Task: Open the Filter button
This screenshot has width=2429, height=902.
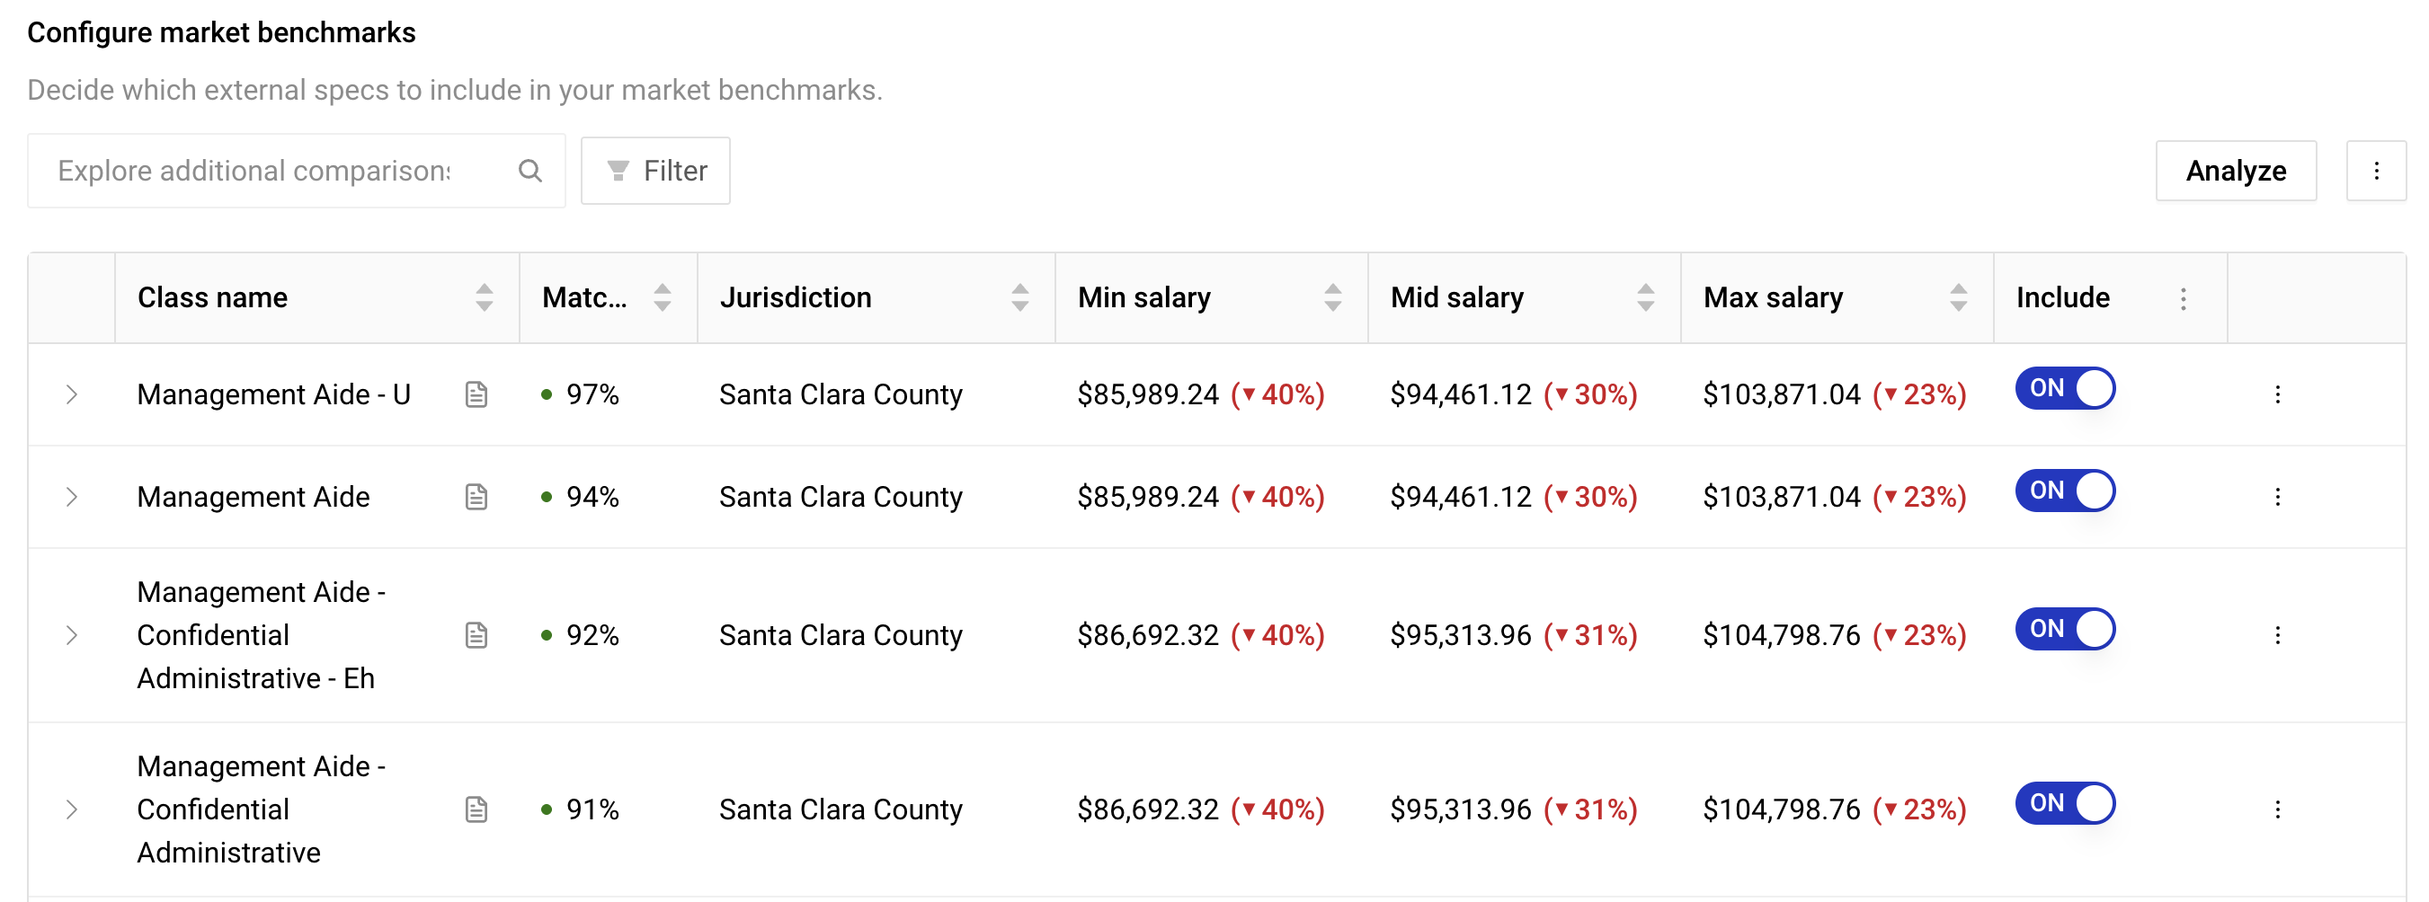Action: pos(655,171)
